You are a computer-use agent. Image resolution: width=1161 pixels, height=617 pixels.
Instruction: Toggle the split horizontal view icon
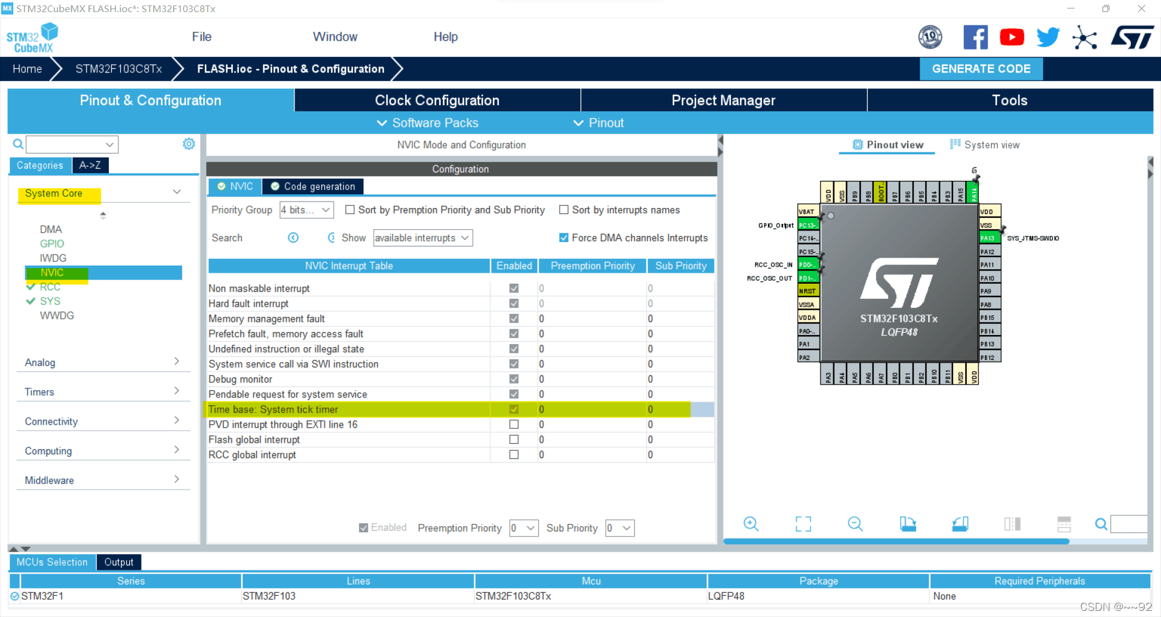click(x=1064, y=524)
